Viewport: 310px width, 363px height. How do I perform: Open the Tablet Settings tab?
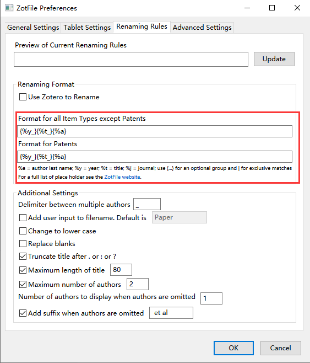pyautogui.click(x=87, y=28)
